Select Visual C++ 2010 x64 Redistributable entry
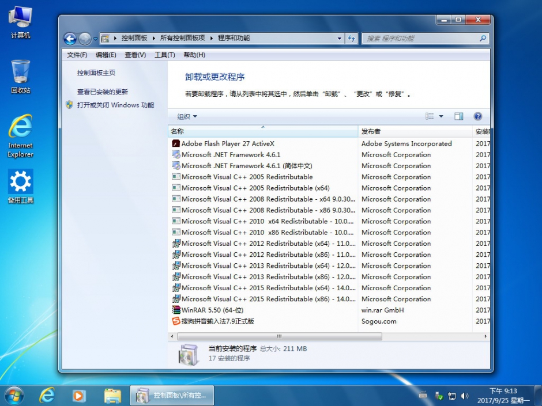Screen dimensions: 542x406 click(x=263, y=221)
